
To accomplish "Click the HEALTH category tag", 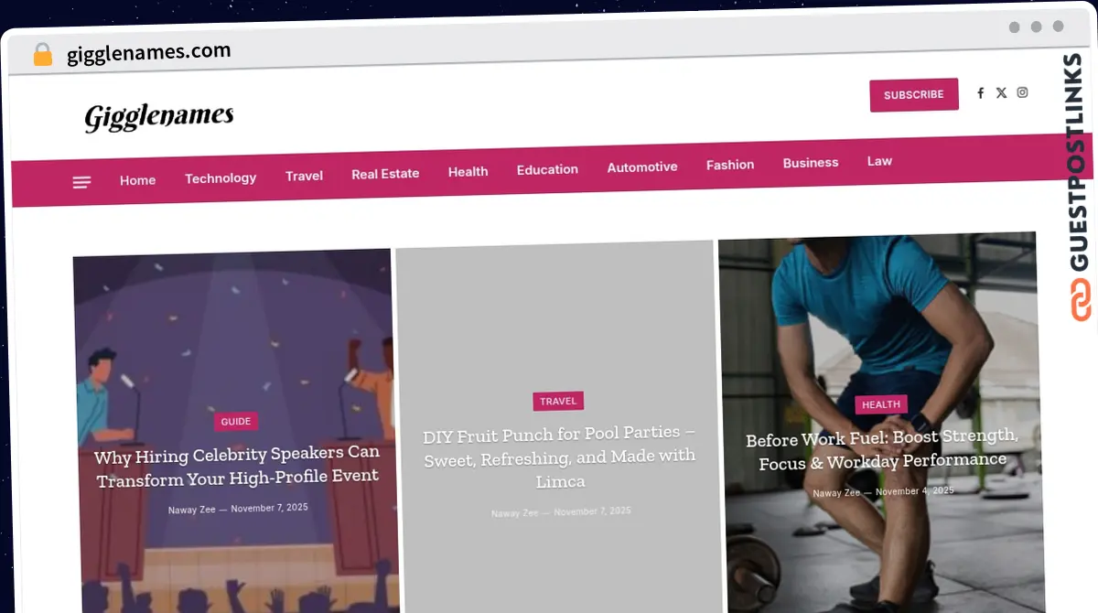I will pyautogui.click(x=881, y=404).
